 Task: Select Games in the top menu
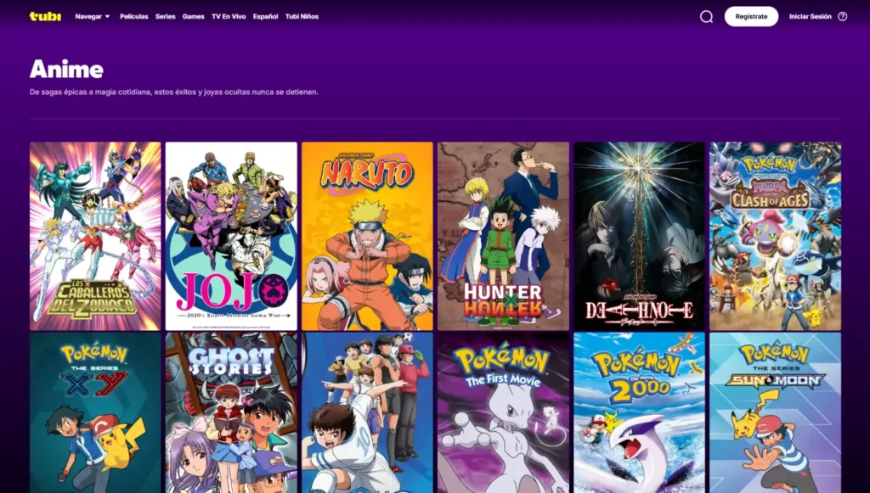click(x=193, y=17)
